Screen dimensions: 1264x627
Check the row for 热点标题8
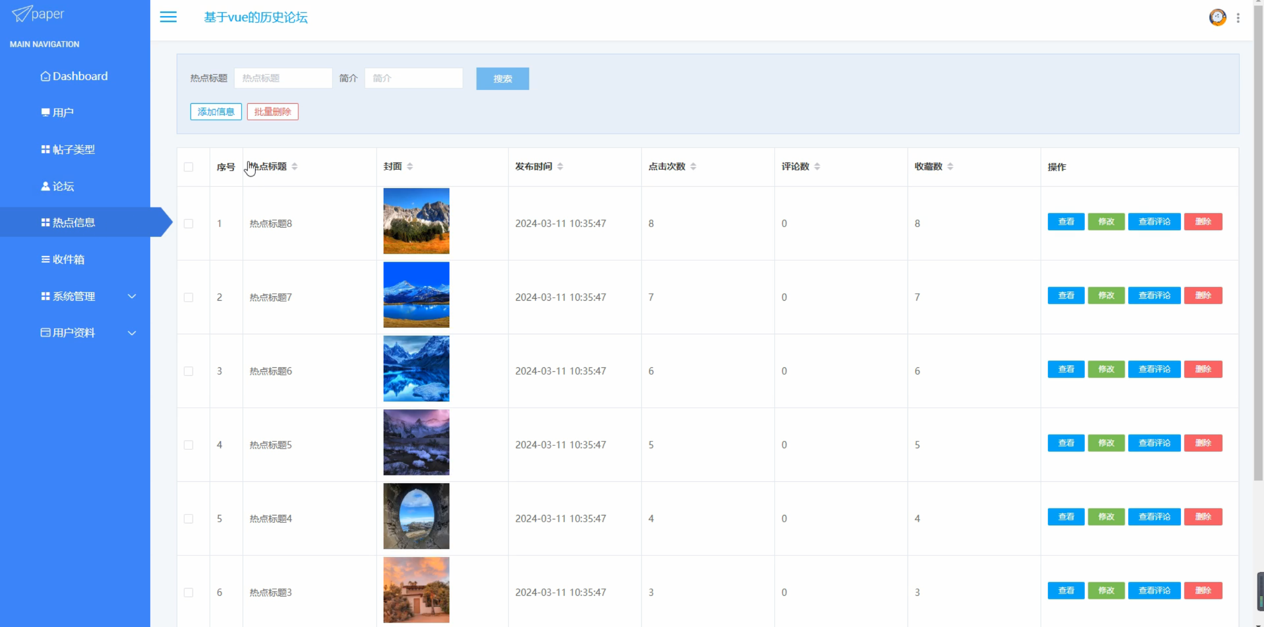189,224
